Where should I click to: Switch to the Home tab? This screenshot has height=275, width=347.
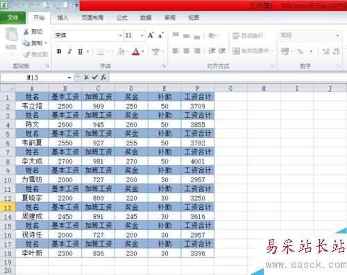39,17
